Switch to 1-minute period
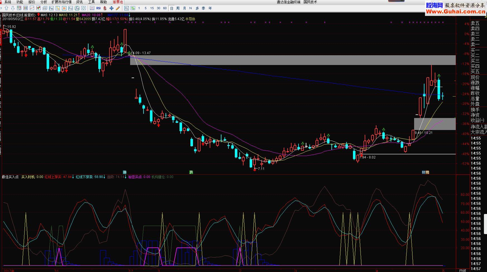Image resolution: width=487 pixels, height=272 pixels. [139, 8]
